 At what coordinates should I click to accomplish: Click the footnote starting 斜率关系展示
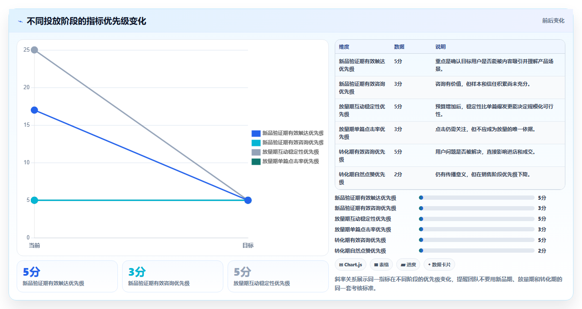click(x=448, y=284)
